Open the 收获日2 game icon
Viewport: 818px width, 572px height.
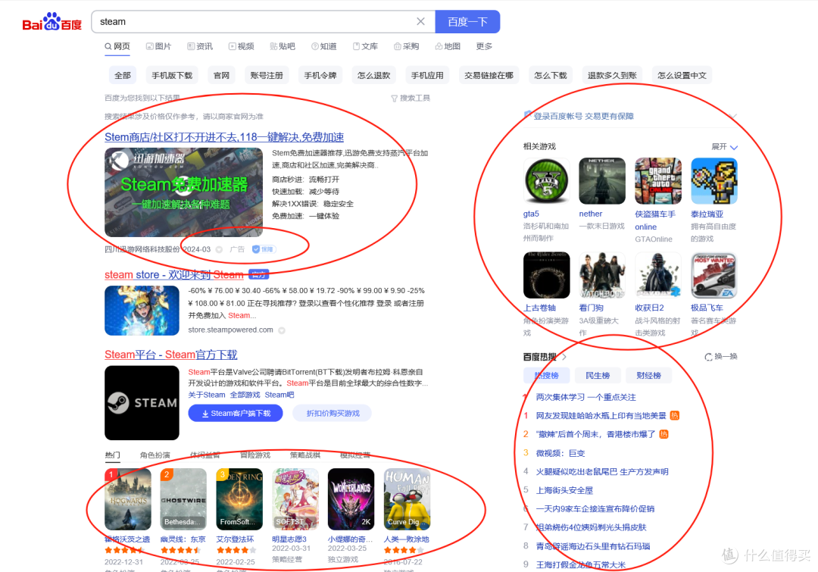coord(658,275)
